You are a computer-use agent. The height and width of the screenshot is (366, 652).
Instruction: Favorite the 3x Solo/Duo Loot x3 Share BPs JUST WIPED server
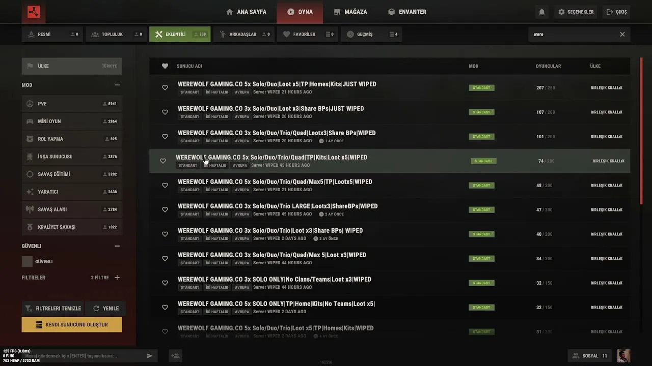[165, 112]
